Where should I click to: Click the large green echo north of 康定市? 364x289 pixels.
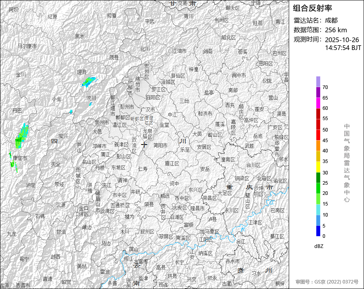[x=22, y=136]
